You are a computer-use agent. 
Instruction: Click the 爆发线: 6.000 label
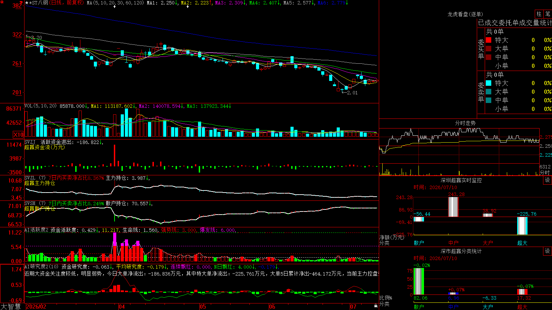tap(218, 230)
